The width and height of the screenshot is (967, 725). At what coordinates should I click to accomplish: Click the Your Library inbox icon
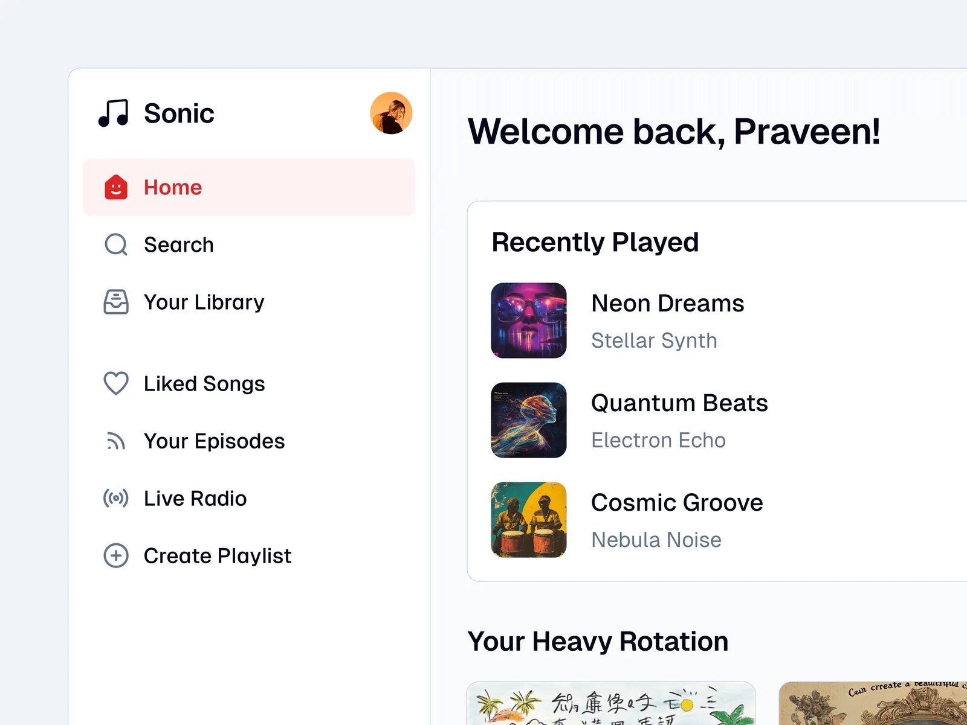(116, 302)
